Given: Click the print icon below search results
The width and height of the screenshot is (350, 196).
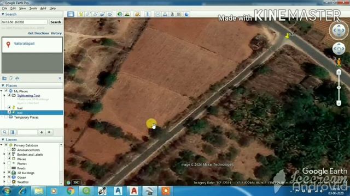Looking at the screenshot, I should click(17, 78).
